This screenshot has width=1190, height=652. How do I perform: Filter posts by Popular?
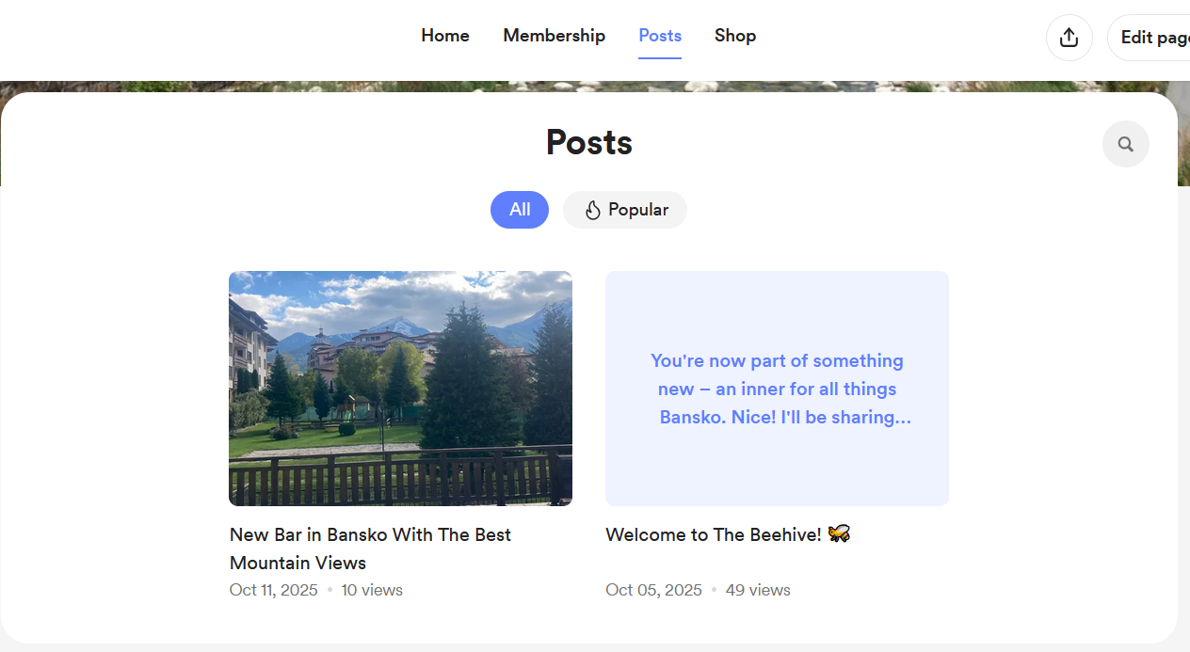pyautogui.click(x=625, y=210)
